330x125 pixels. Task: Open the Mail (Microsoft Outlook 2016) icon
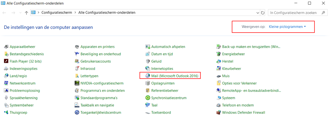pos(148,76)
